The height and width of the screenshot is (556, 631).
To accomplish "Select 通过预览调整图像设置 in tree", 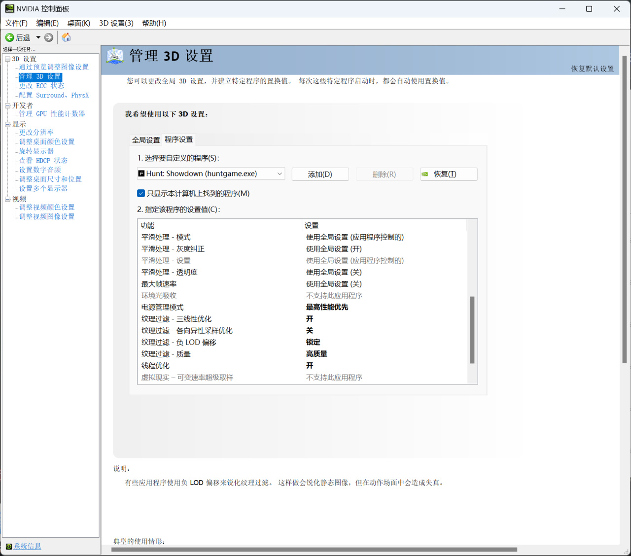I will [x=54, y=67].
